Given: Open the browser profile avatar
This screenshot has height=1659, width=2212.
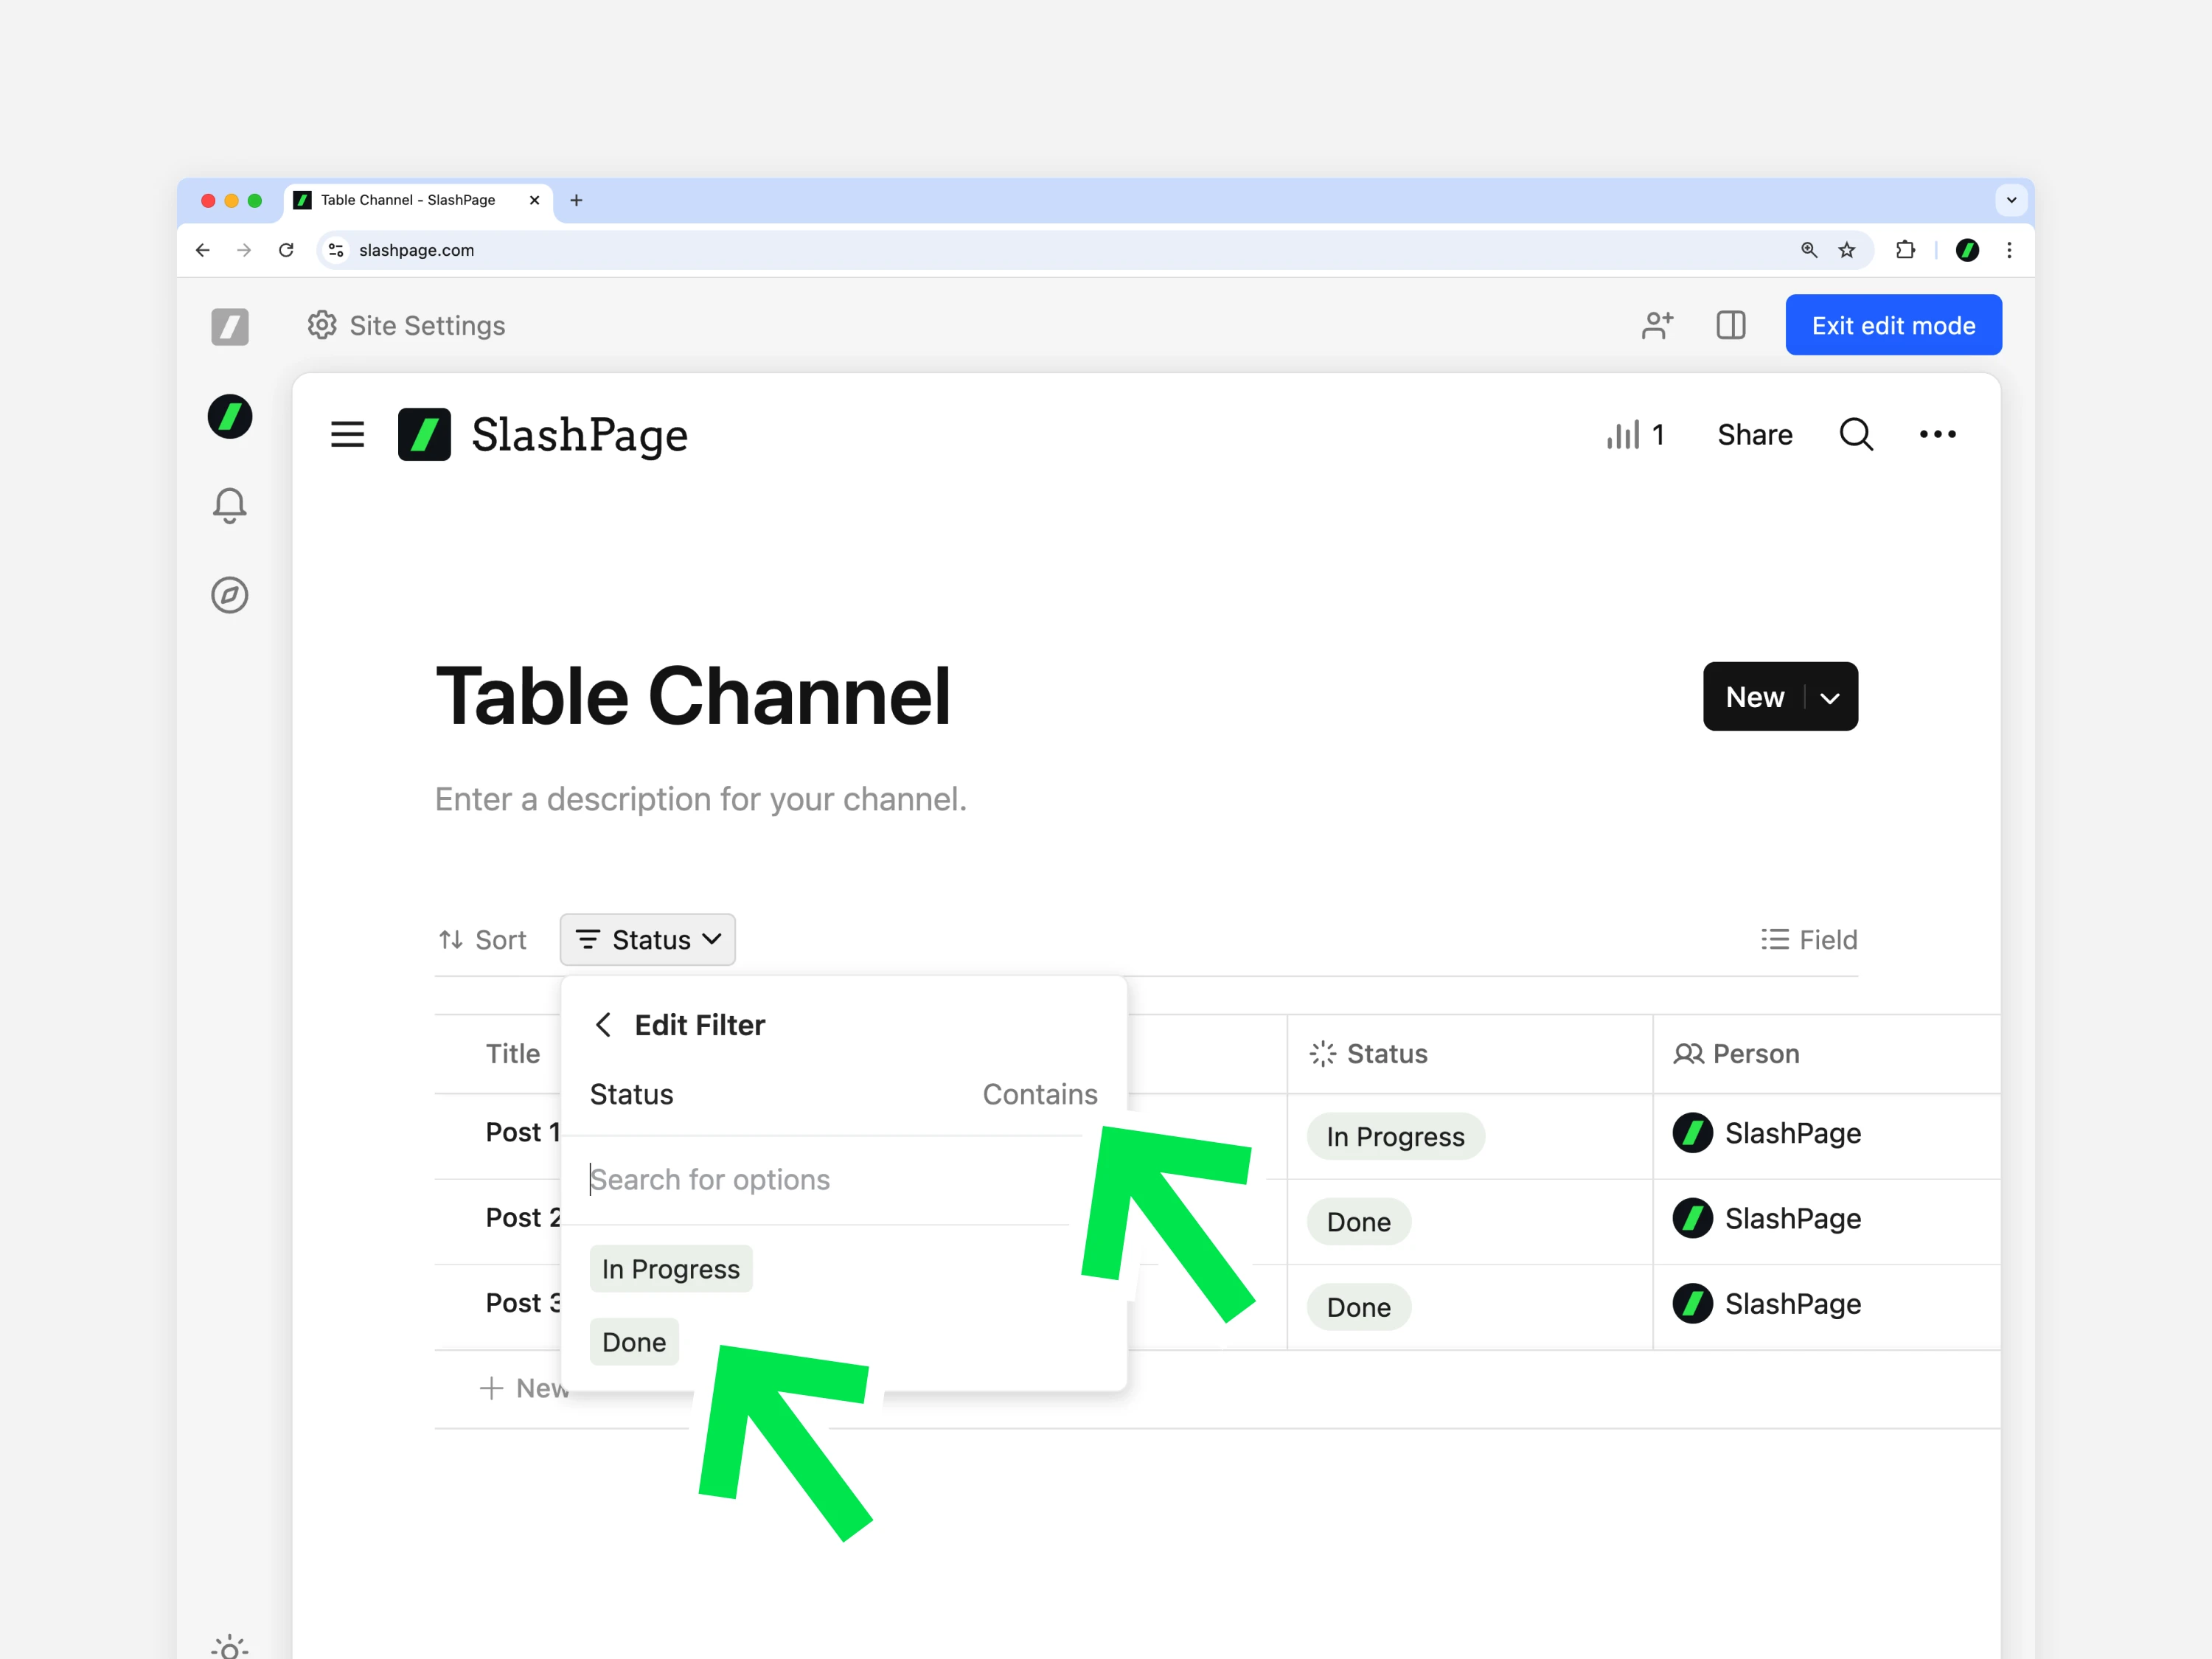Looking at the screenshot, I should pyautogui.click(x=1967, y=250).
